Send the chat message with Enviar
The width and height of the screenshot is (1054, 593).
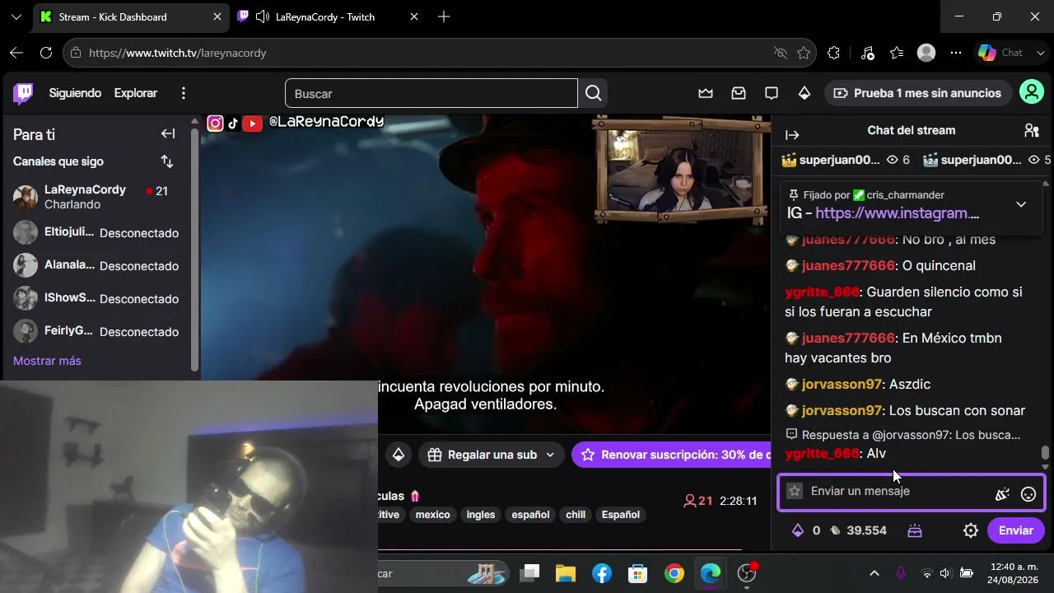(x=1015, y=530)
